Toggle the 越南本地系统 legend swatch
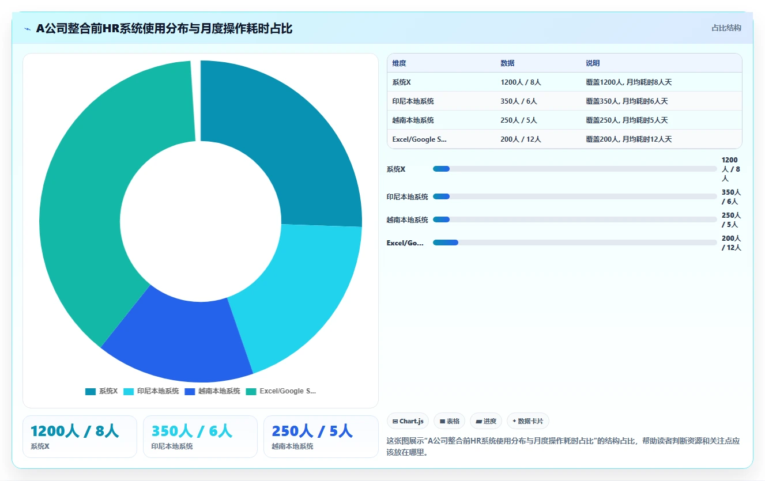 [x=190, y=391]
